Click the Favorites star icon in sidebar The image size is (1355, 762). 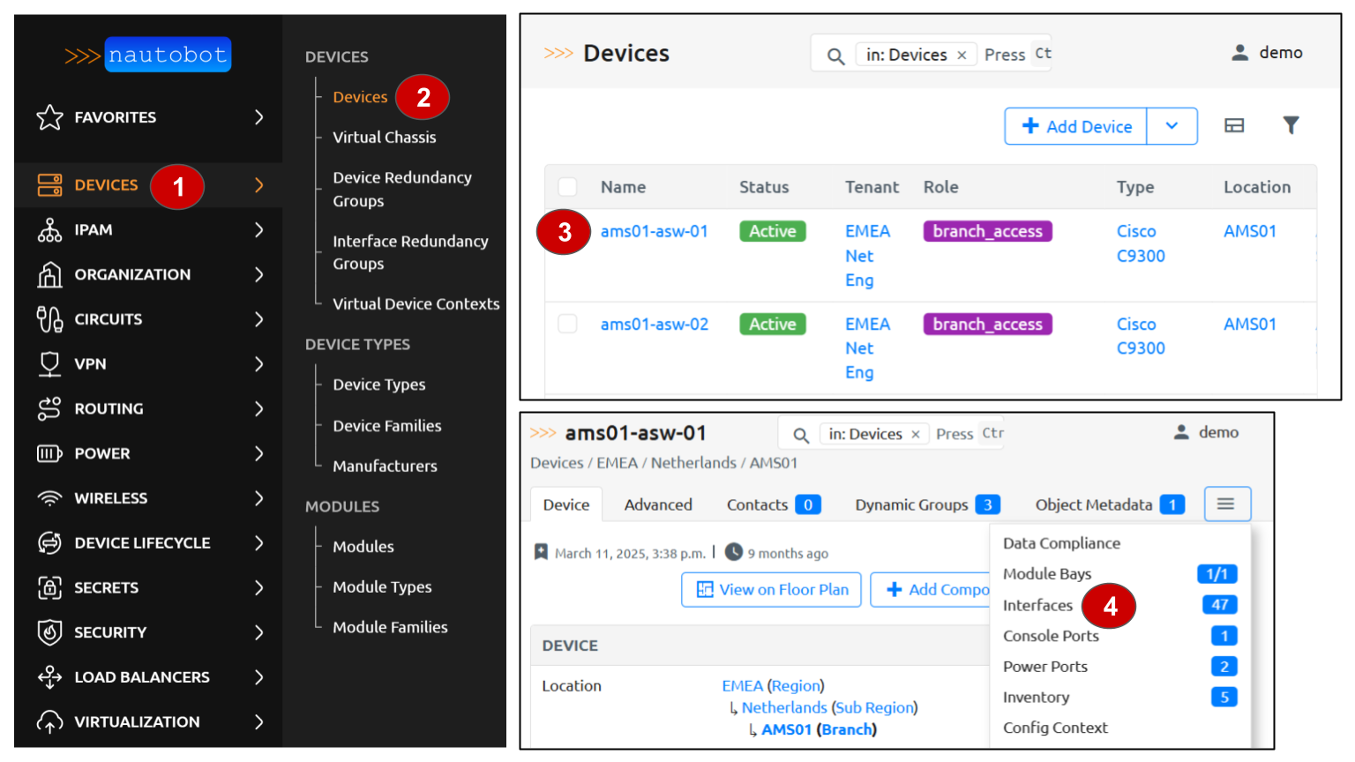(x=50, y=117)
